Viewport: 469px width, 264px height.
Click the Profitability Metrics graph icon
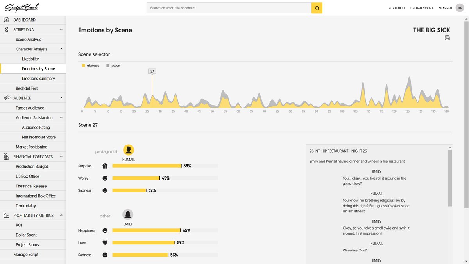pyautogui.click(x=7, y=216)
